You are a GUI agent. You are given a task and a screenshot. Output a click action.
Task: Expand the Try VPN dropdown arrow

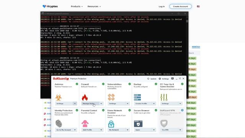[x=180, y=130]
